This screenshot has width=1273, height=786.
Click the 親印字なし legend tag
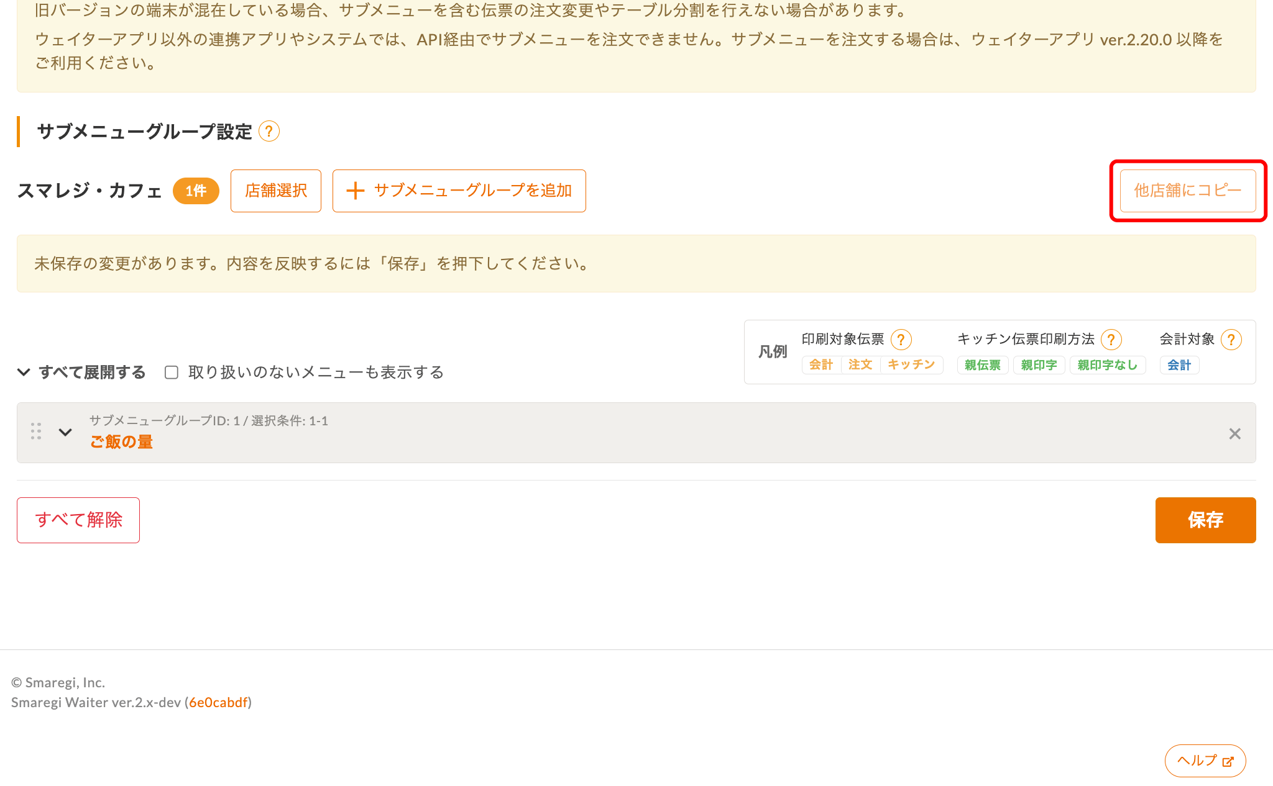(1108, 365)
